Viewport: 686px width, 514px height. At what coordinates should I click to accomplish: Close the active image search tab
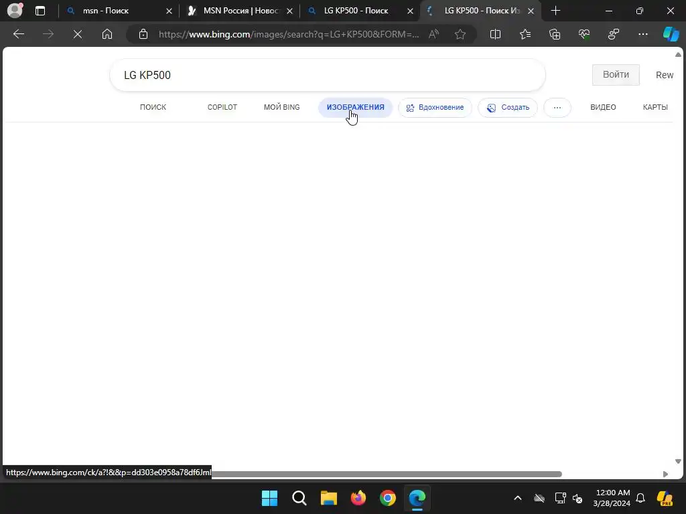coord(531,11)
